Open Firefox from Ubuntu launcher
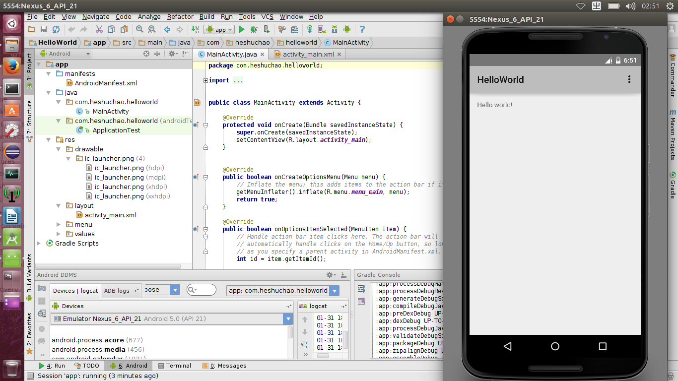678x381 pixels. coord(12,66)
